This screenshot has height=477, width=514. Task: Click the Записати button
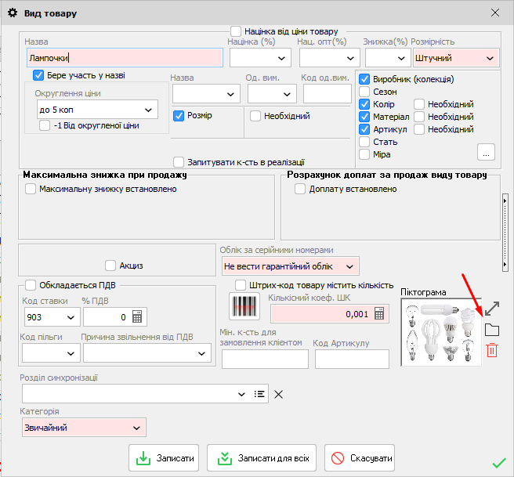tap(164, 458)
